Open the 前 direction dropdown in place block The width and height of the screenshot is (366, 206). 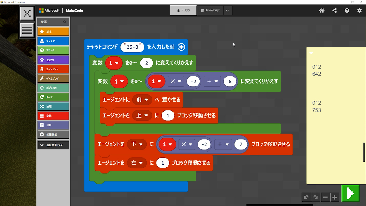[142, 100]
